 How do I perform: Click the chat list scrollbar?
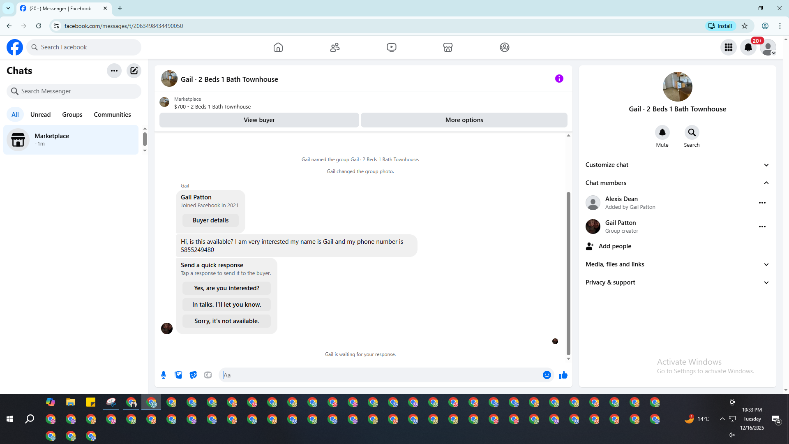pyautogui.click(x=145, y=139)
